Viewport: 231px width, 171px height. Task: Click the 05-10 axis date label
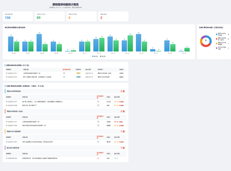(70, 53)
